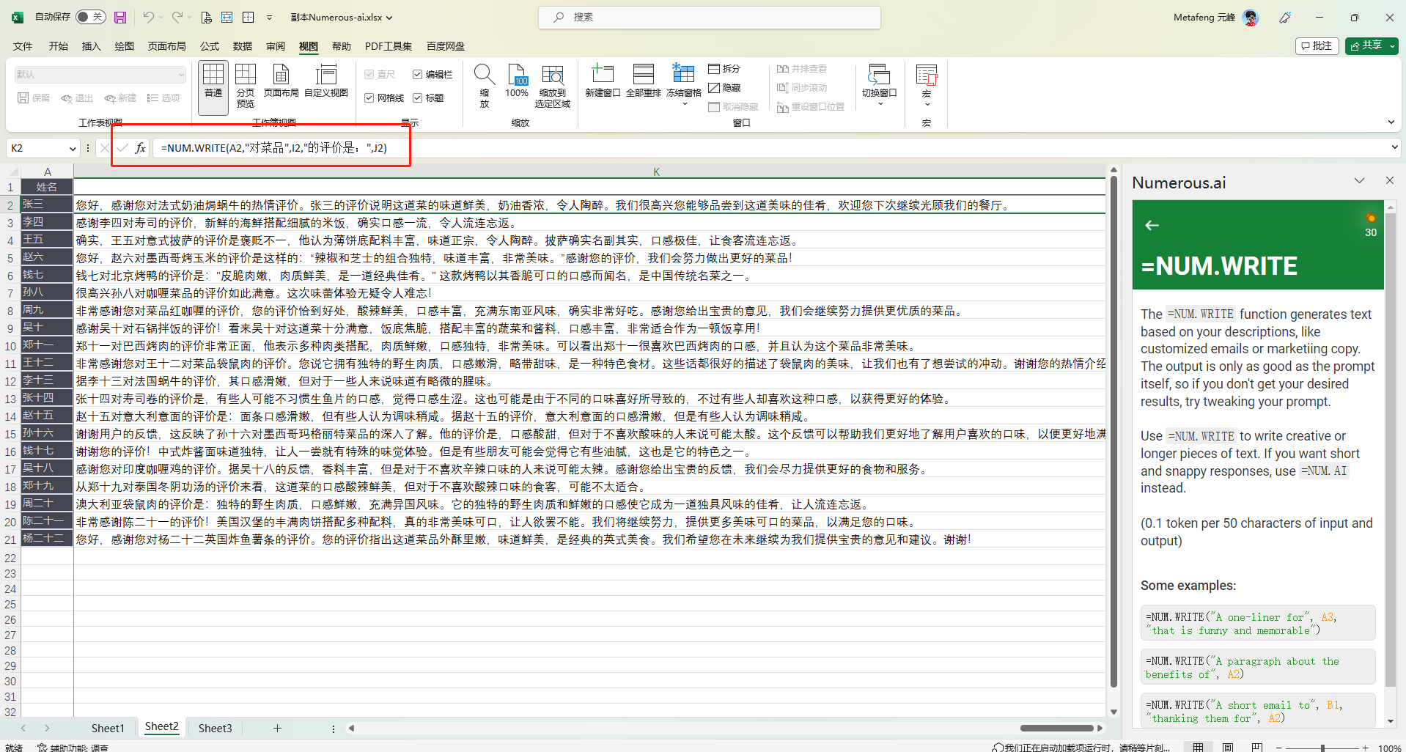Click the zoom slider in status bar
The image size is (1406, 752).
point(1322,748)
